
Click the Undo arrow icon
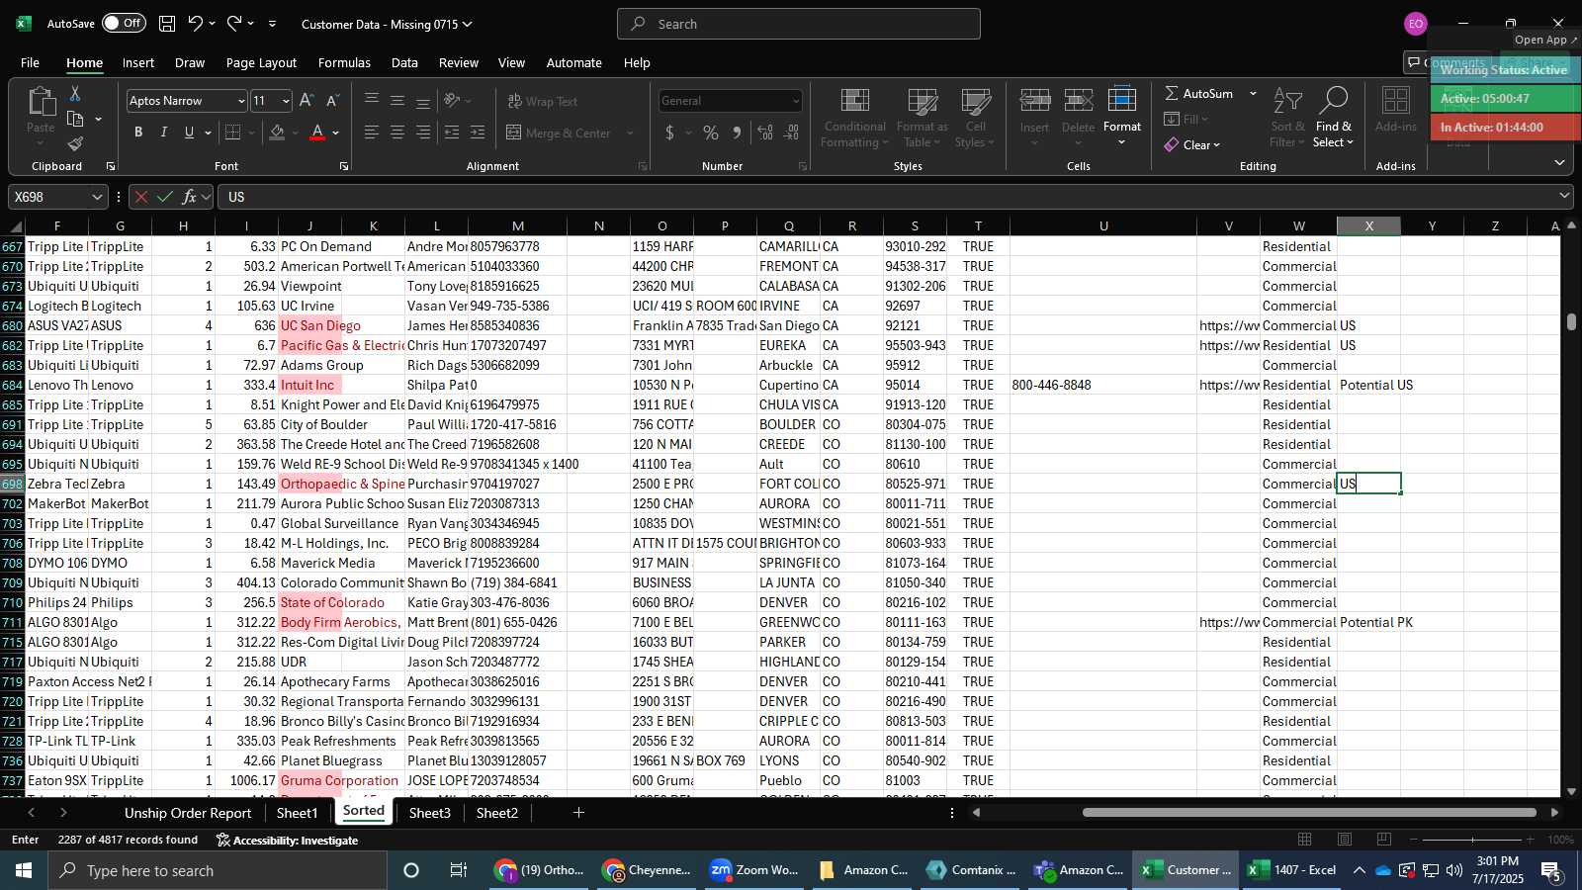point(196,23)
